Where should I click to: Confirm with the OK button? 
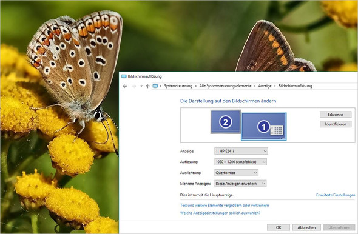[279, 227]
